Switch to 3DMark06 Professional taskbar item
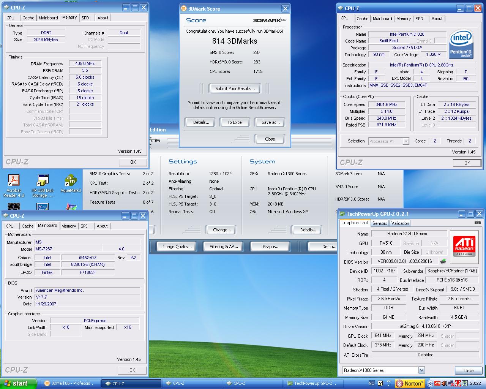Viewport: 486px width, 389px height. pos(69,383)
